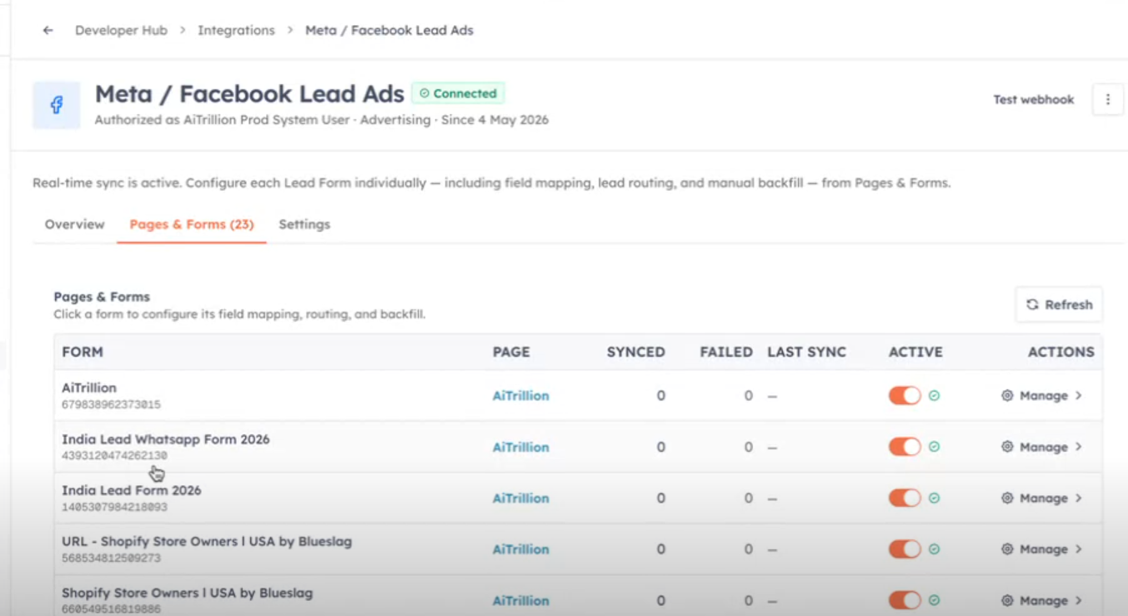Click Manage for AiTrillion form
Screen dimensions: 1128x616
tap(1044, 396)
